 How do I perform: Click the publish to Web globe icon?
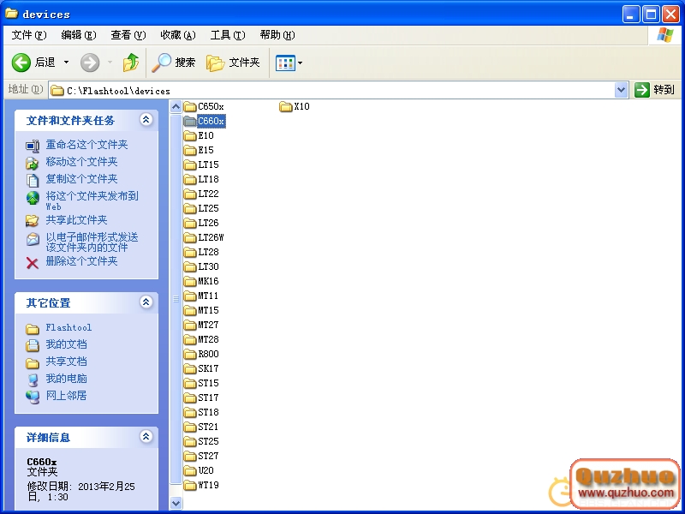pyautogui.click(x=33, y=198)
